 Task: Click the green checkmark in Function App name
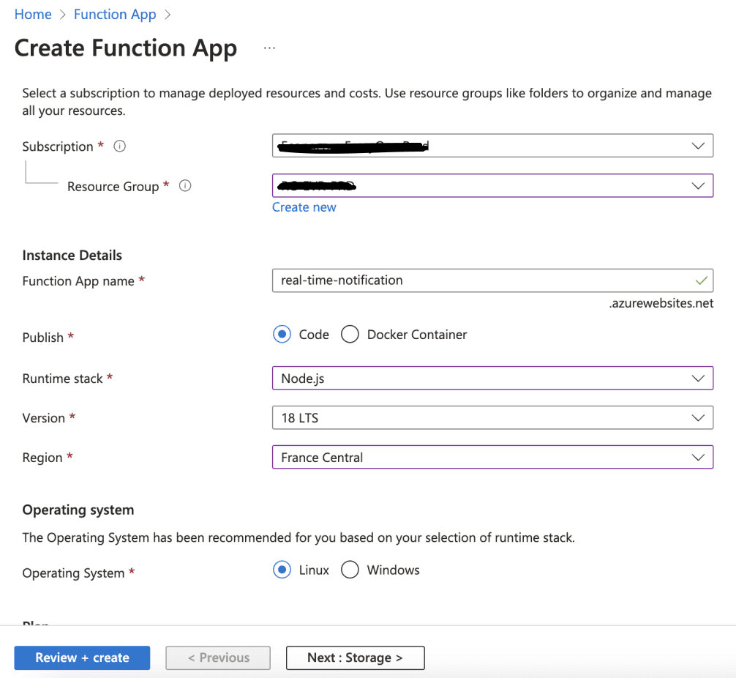coord(701,280)
